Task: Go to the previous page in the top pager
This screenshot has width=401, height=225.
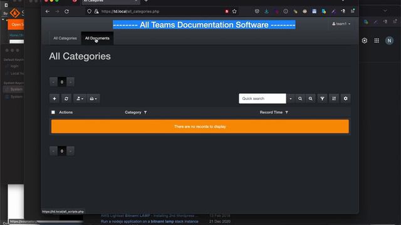Action: pyautogui.click(x=53, y=82)
